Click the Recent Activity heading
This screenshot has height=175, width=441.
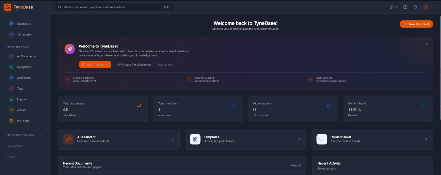pyautogui.click(x=329, y=163)
